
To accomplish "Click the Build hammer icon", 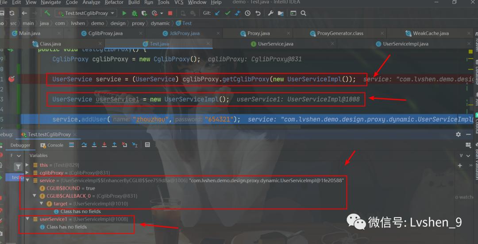I will coord(47,13).
